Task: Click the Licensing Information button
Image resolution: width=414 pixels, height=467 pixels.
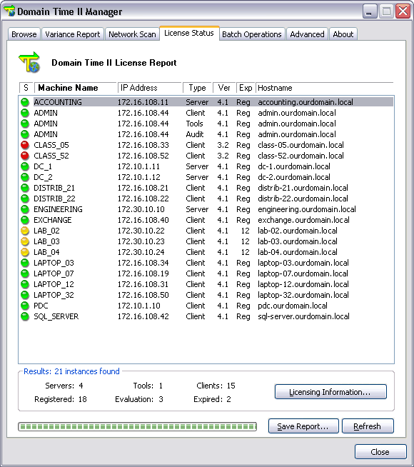Action: (330, 391)
